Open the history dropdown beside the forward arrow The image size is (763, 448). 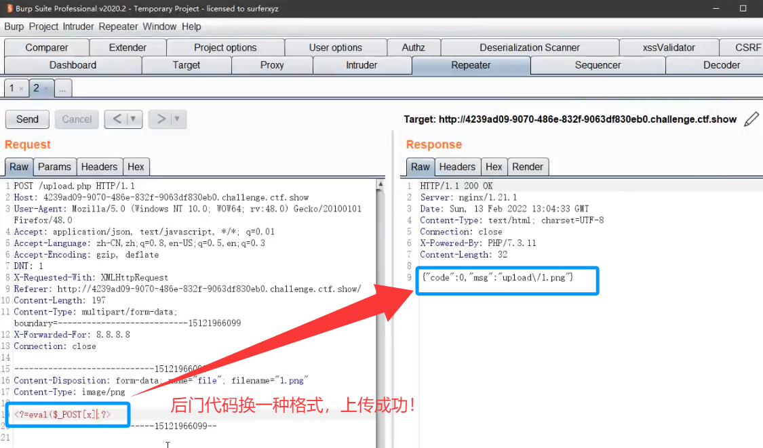coord(177,119)
